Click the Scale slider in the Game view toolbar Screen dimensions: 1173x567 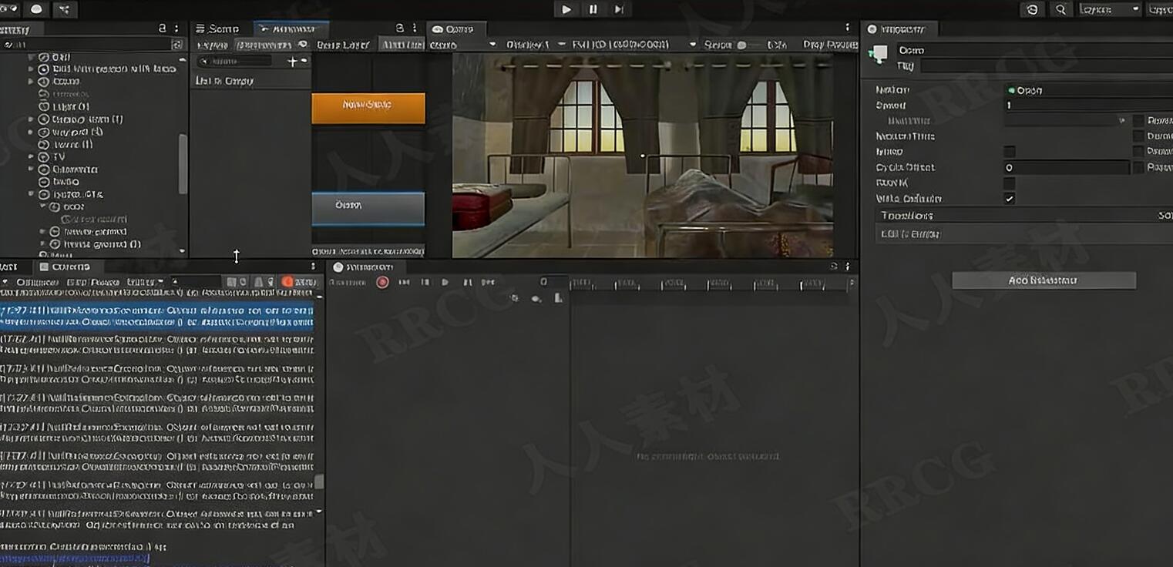tap(744, 44)
